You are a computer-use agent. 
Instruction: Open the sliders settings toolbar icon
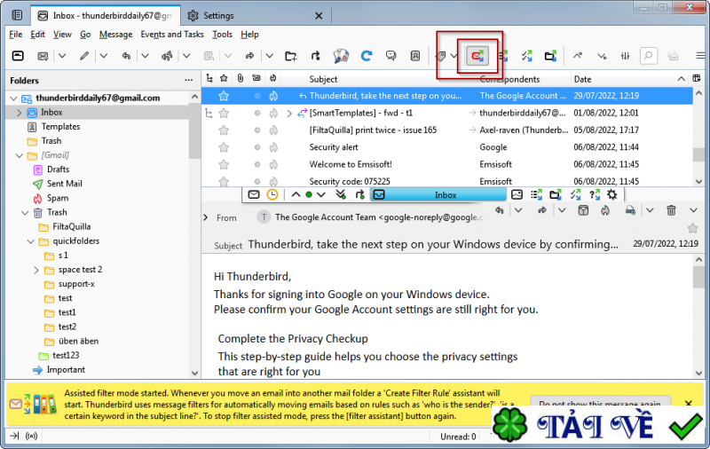(625, 56)
